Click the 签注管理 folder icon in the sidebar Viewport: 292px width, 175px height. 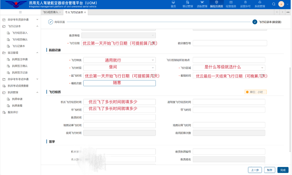(x=4, y=53)
